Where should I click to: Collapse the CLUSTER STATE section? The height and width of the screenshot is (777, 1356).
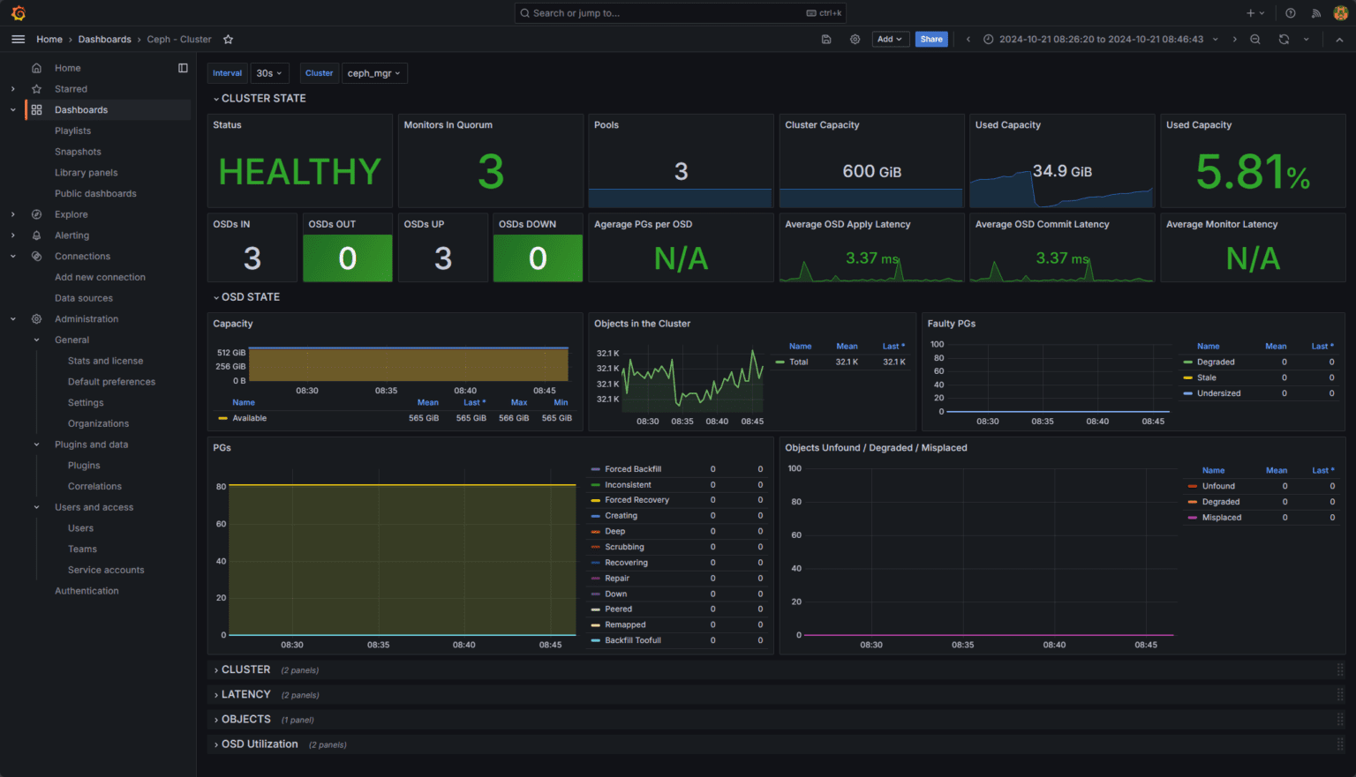[x=260, y=98]
